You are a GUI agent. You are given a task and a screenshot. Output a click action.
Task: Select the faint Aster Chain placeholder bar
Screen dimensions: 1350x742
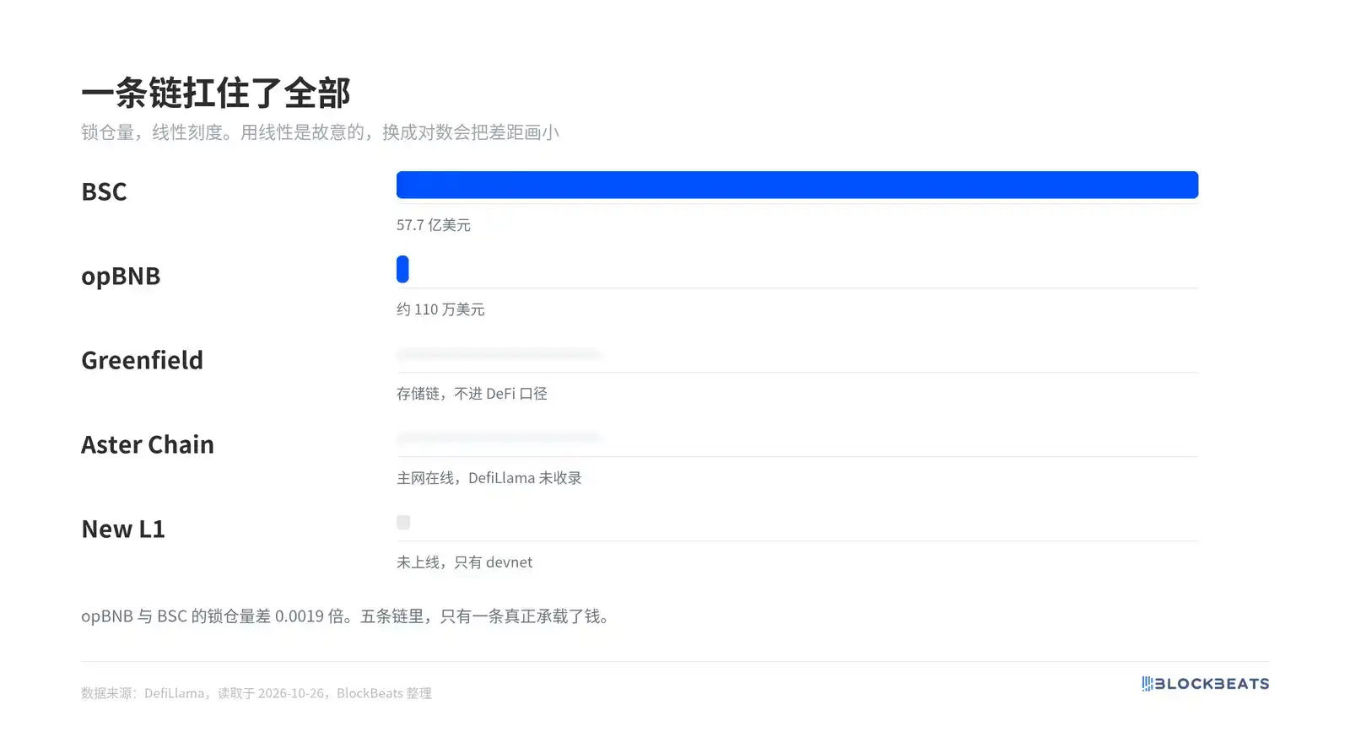tap(499, 438)
